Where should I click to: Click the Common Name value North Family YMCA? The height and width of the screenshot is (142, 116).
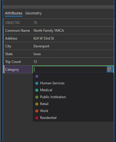click(x=49, y=31)
